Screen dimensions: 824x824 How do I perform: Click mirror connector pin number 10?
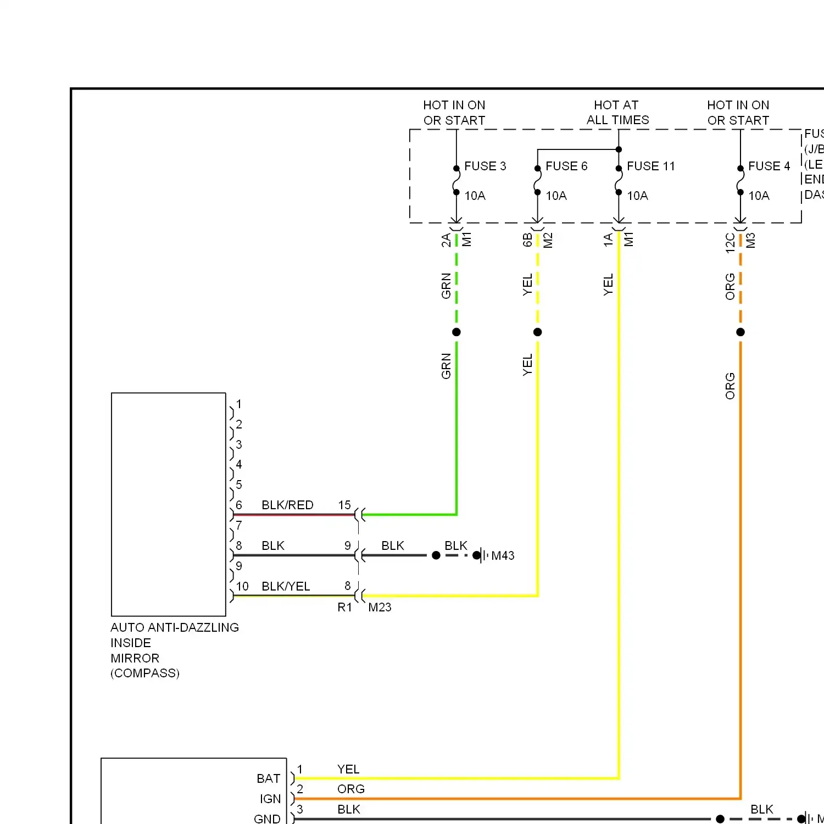[x=242, y=586]
